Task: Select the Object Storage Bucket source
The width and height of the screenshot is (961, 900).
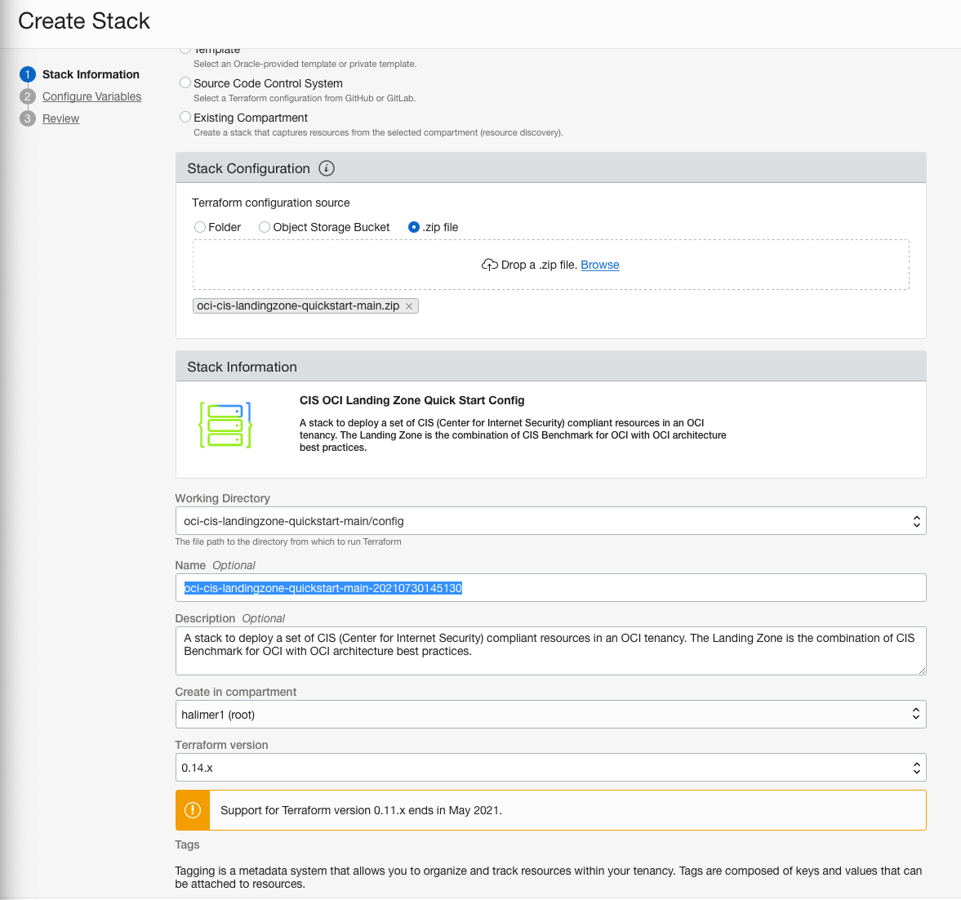Action: 264,227
